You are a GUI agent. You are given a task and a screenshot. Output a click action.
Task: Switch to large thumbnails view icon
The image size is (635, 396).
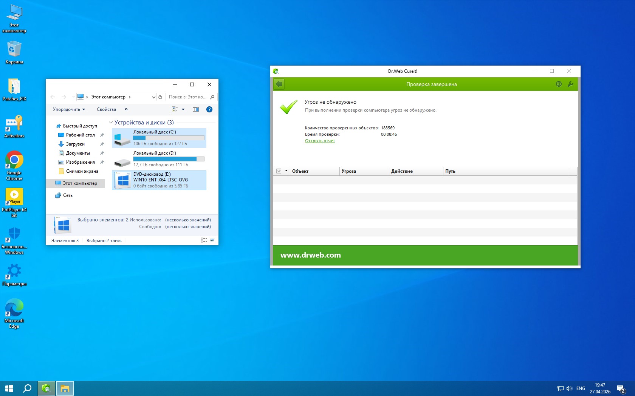pos(212,240)
